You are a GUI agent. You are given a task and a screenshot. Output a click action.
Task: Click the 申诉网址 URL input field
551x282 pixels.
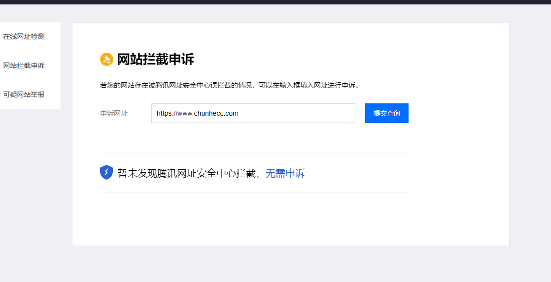coord(253,113)
